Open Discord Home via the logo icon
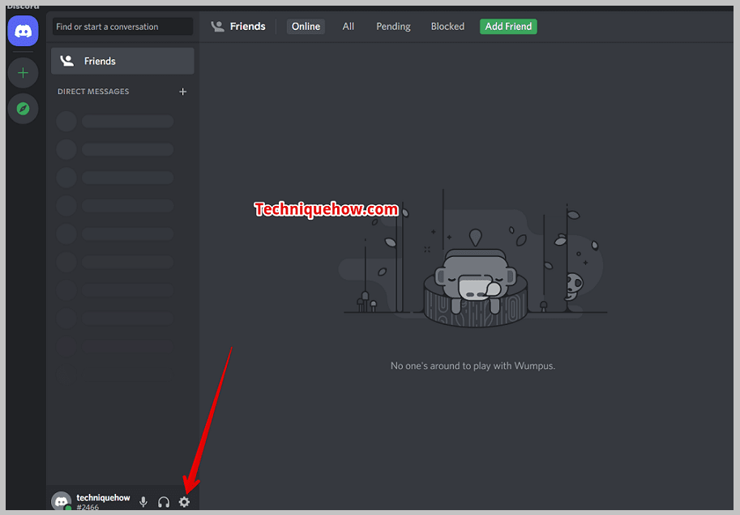The width and height of the screenshot is (740, 515). click(23, 31)
